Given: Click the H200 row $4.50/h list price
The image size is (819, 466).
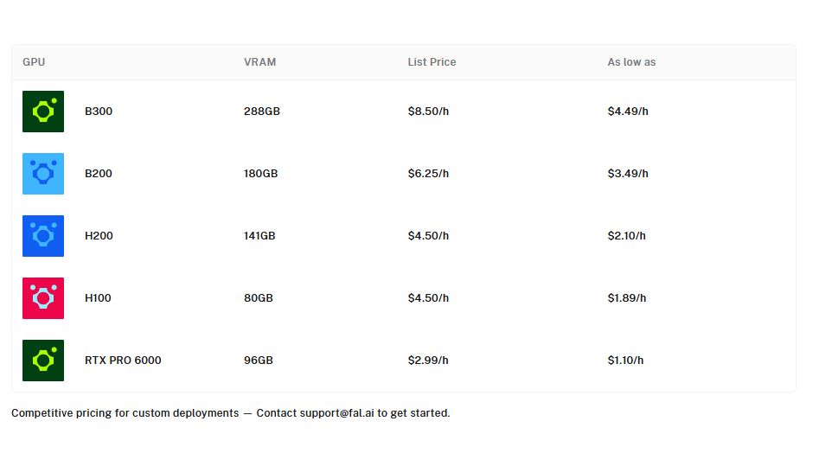Looking at the screenshot, I should tap(428, 236).
